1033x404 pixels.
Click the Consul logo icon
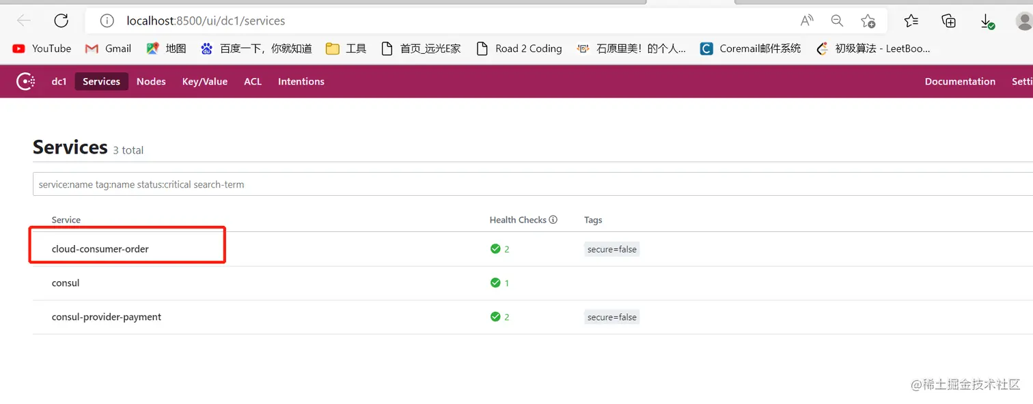pyautogui.click(x=26, y=82)
